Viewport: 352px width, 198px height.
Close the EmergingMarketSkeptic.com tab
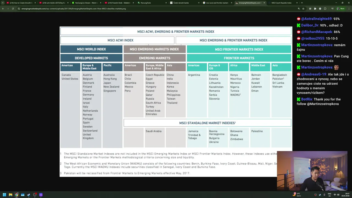pos(264,3)
